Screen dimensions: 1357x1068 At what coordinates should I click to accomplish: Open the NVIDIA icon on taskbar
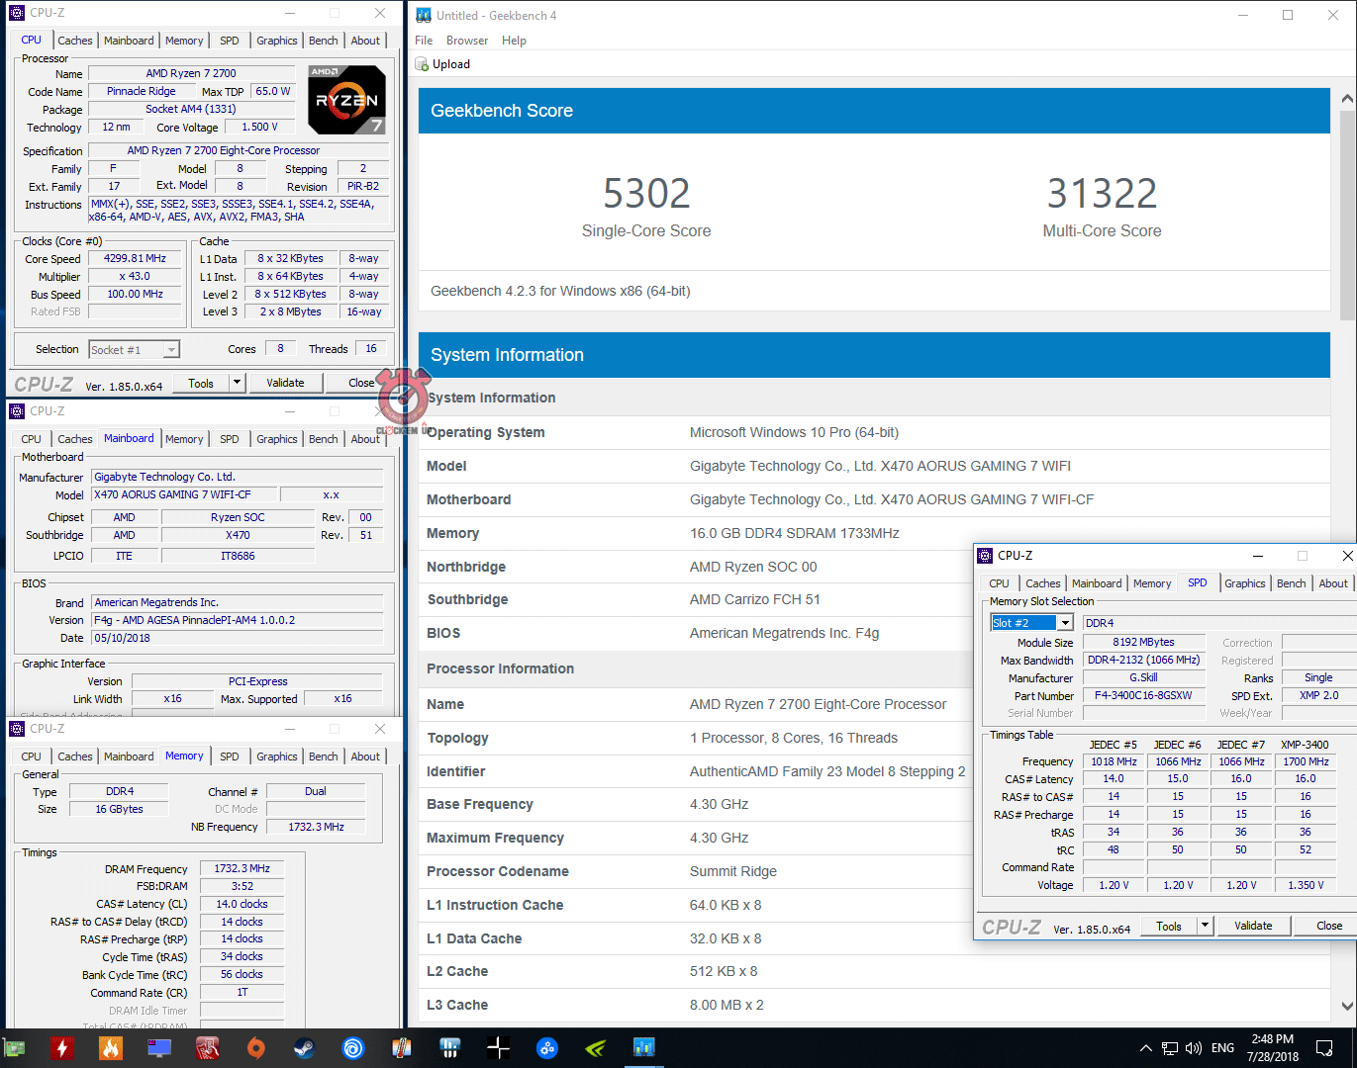point(596,1048)
